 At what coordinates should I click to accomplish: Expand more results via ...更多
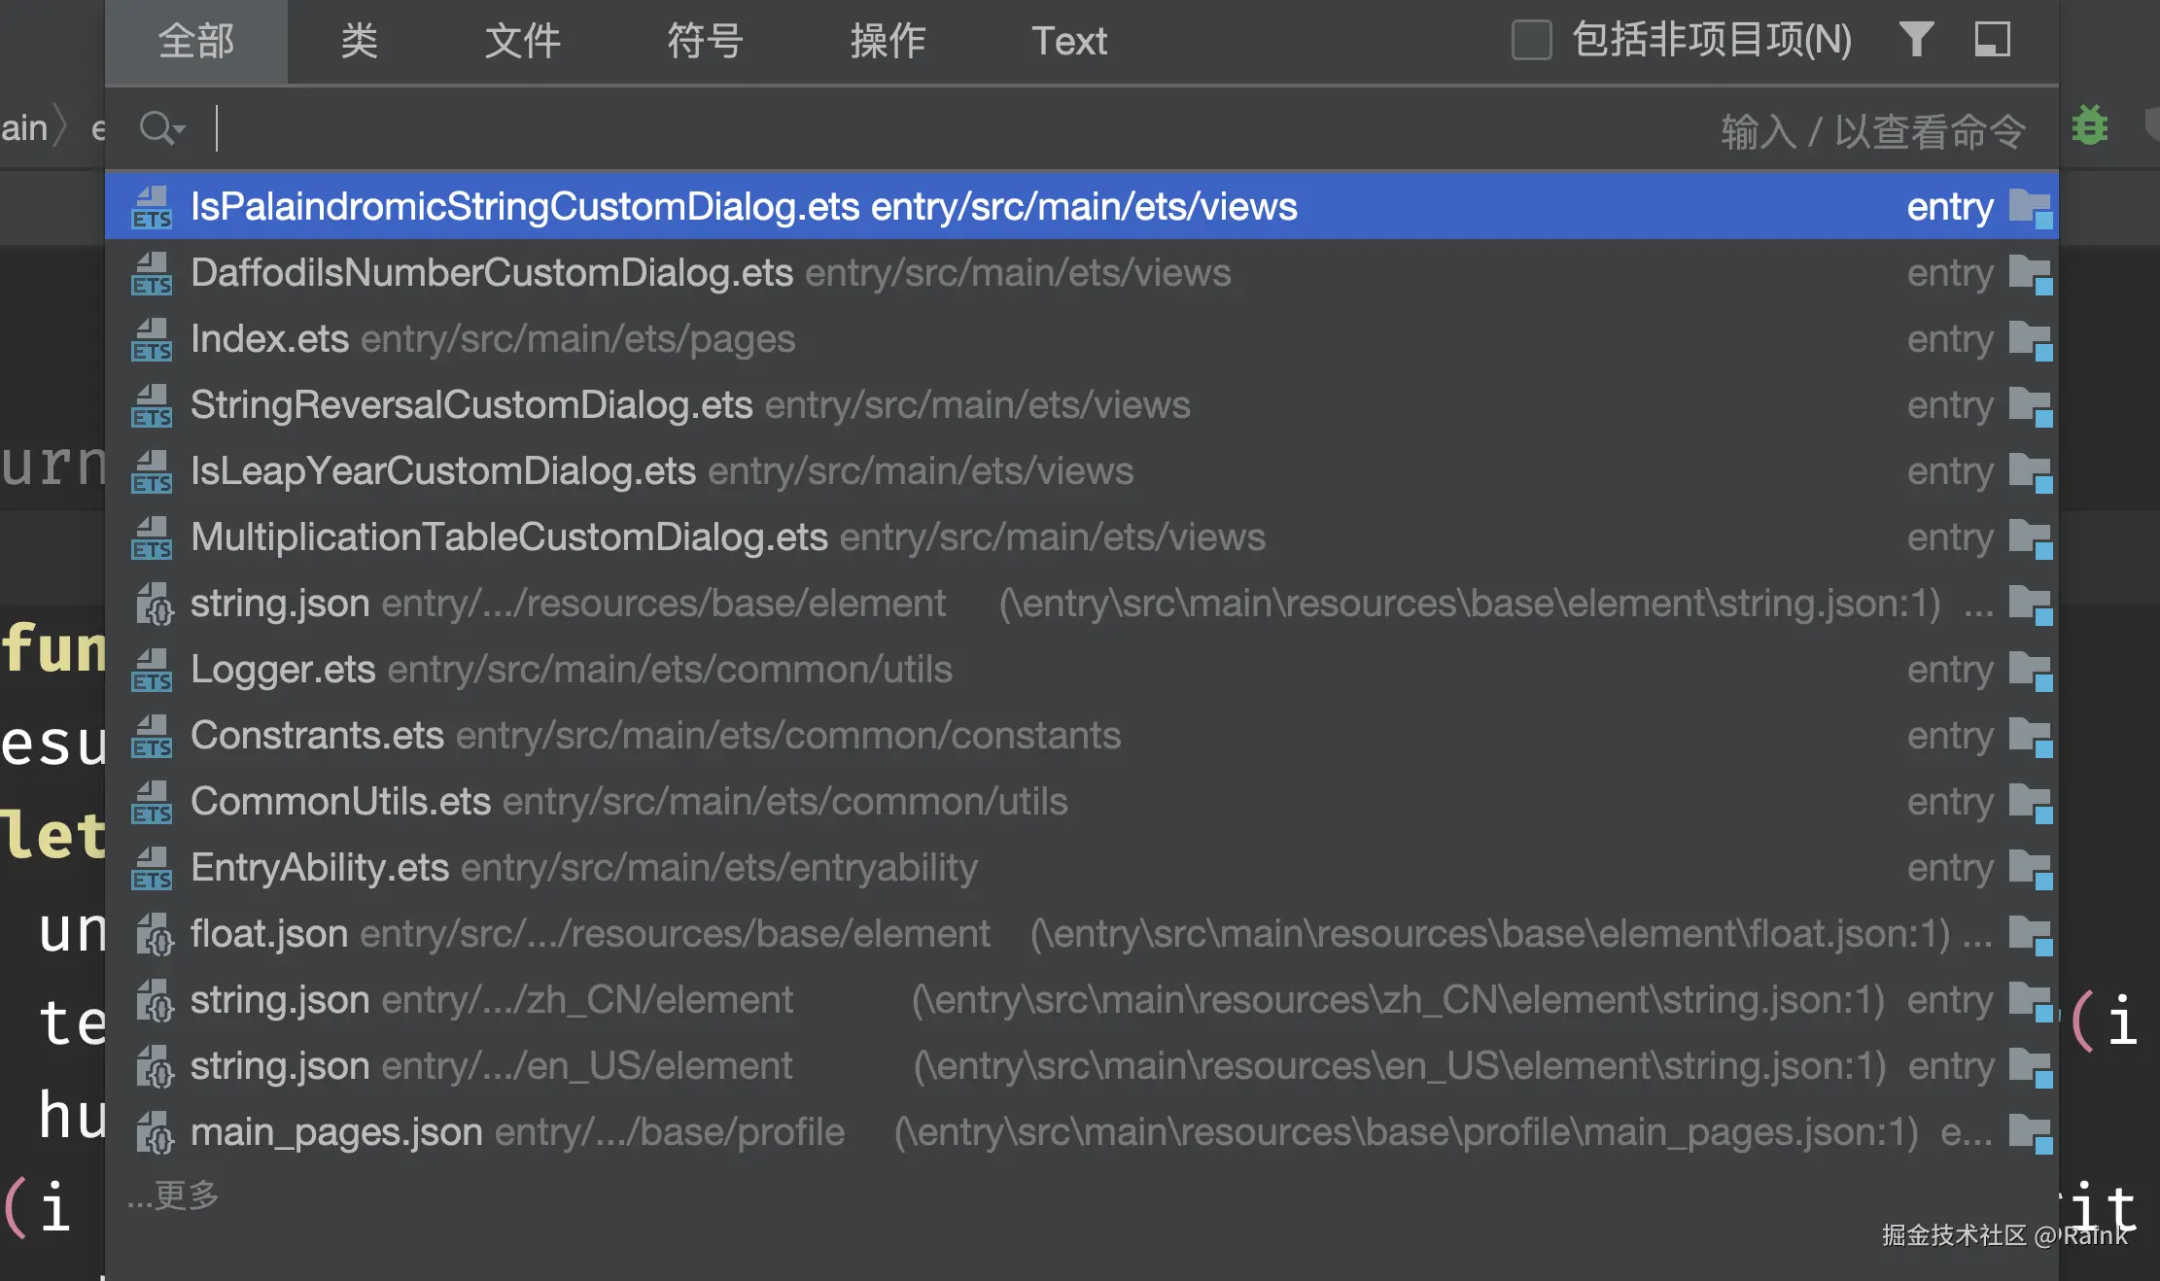173,1195
